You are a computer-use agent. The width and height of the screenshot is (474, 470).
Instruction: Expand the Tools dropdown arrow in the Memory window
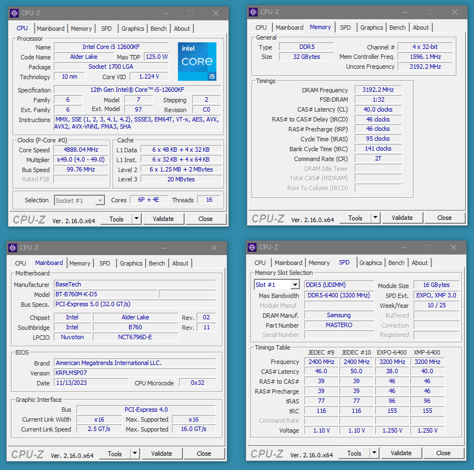pos(375,218)
